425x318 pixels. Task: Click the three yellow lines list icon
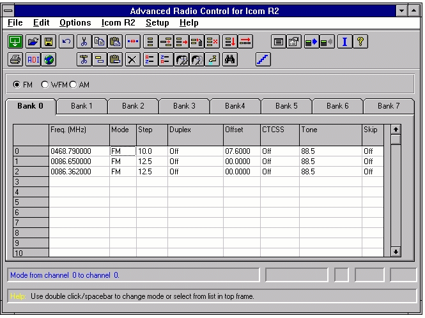(x=150, y=42)
